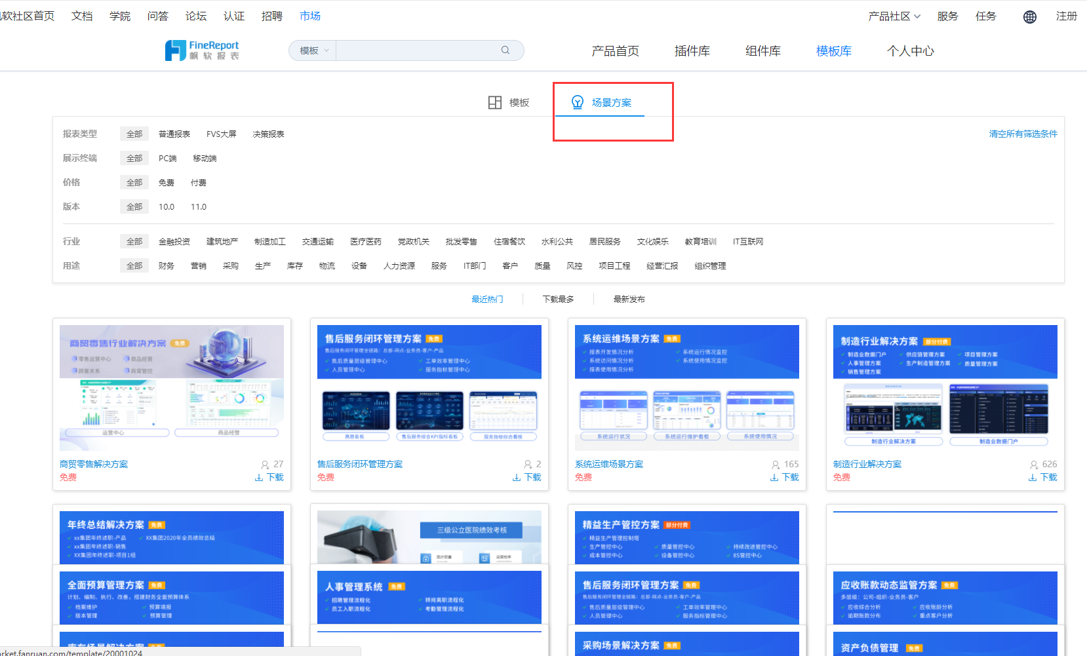Expand the 产品社区 dropdown menu

pyautogui.click(x=894, y=16)
